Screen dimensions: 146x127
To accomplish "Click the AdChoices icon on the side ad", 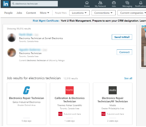I will tap(143, 26).
